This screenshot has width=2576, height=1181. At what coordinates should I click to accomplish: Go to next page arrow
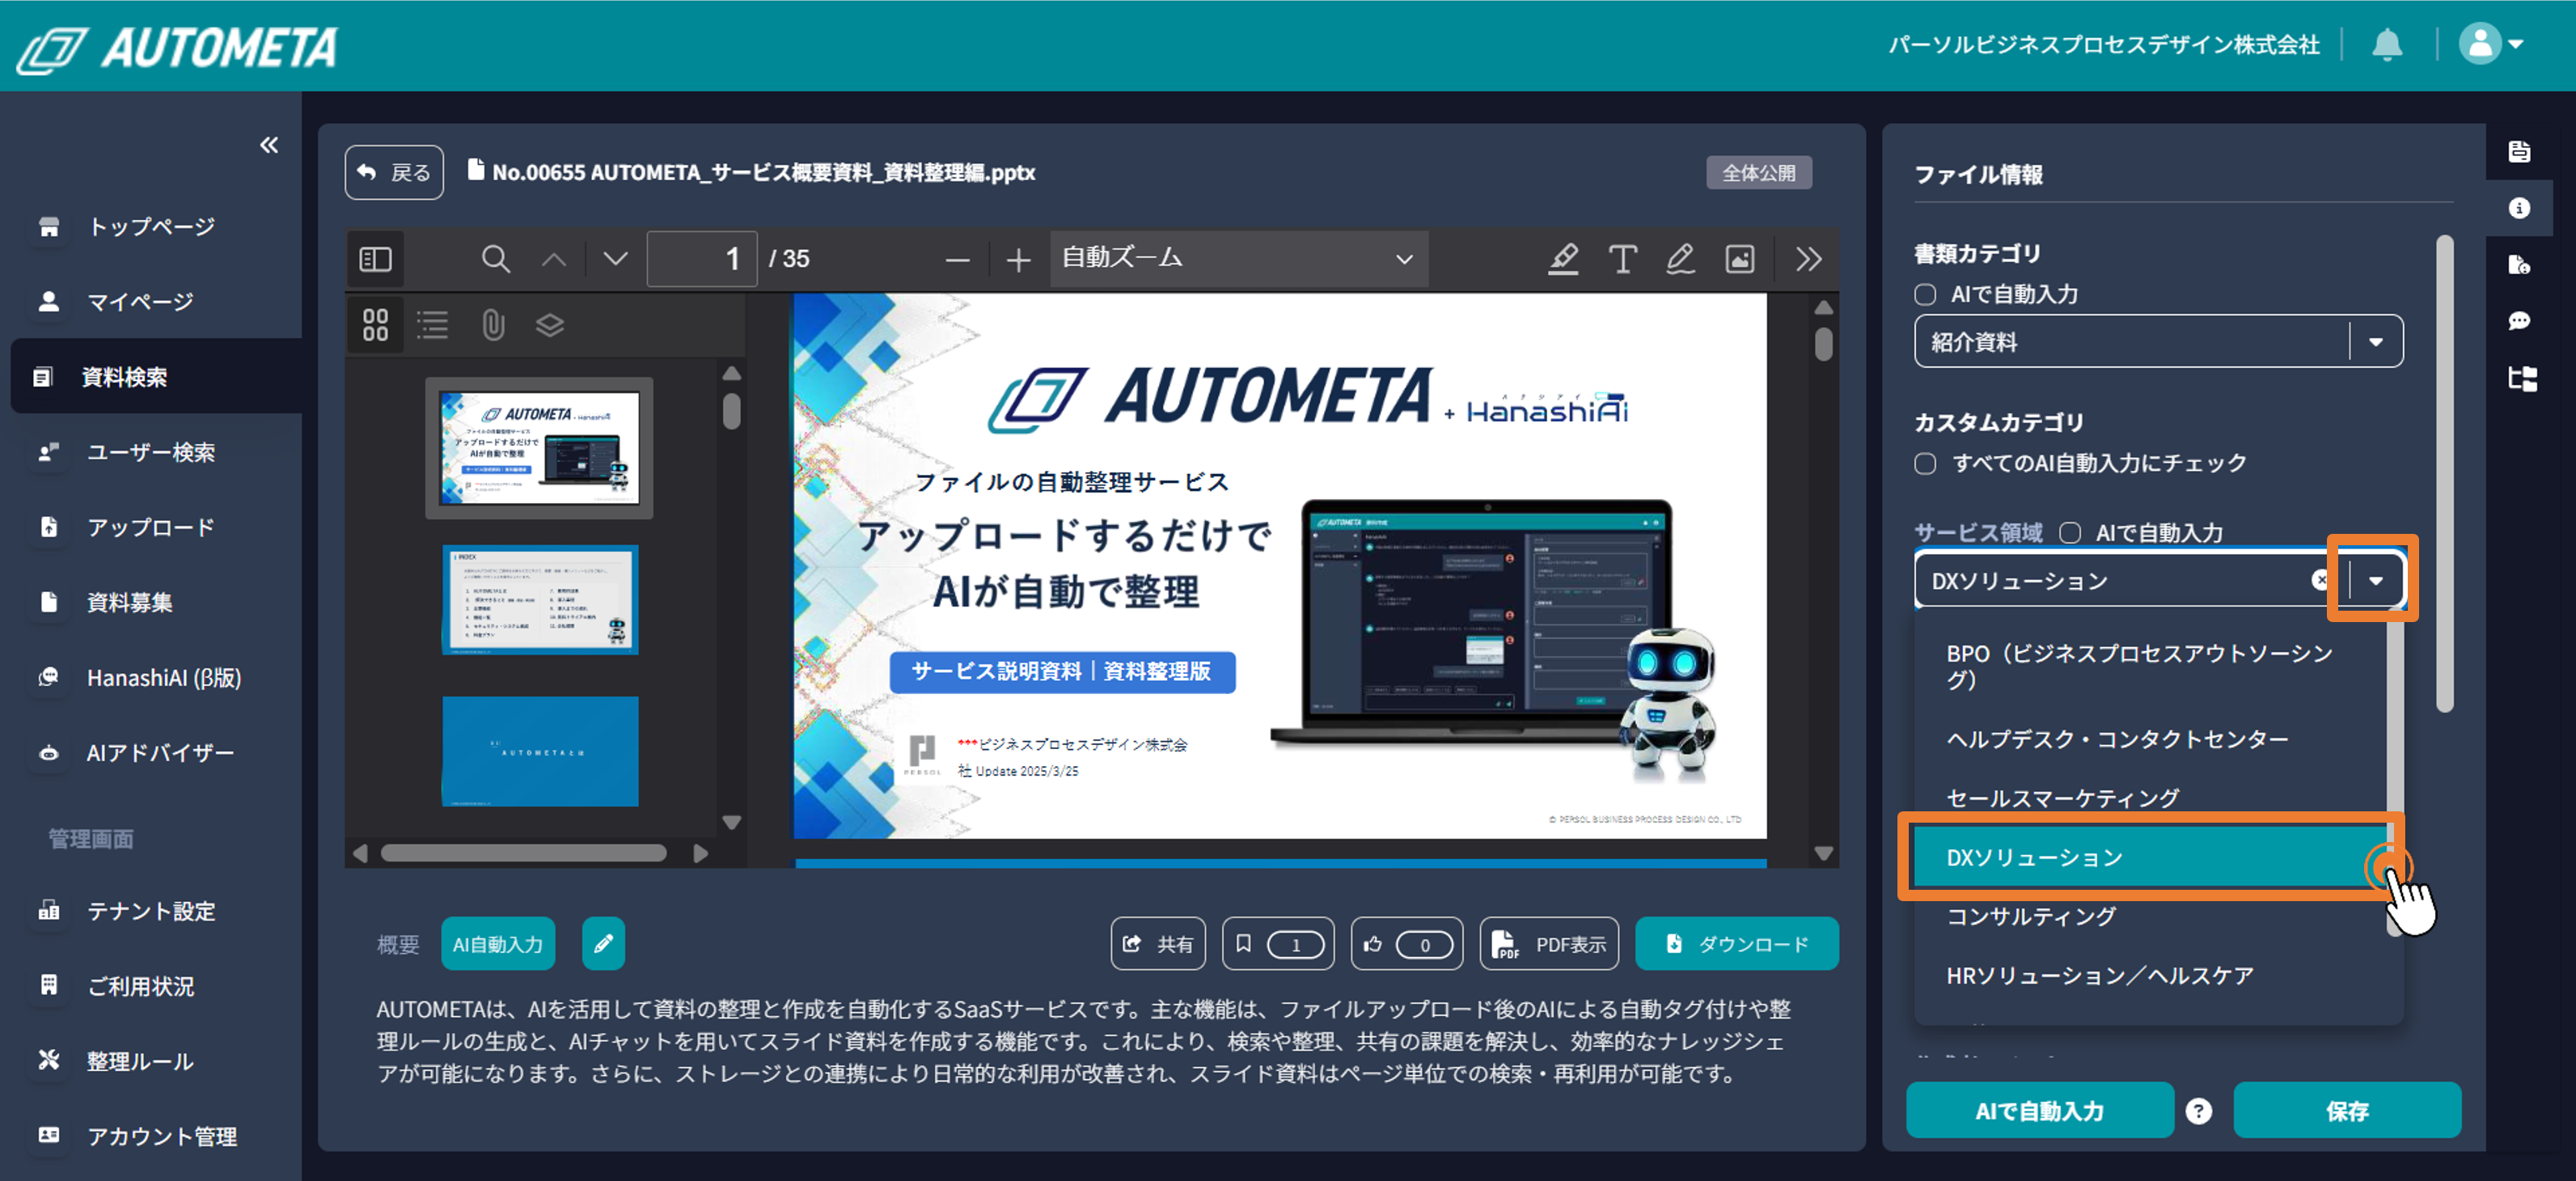point(615,259)
